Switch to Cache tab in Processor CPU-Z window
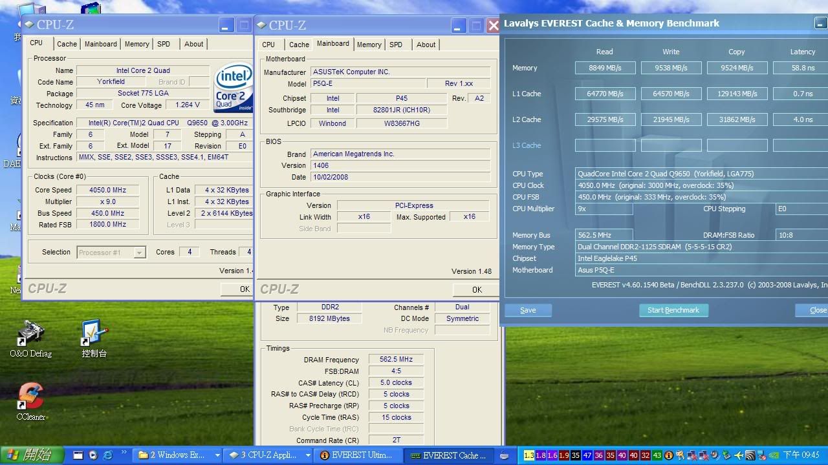828x465 pixels. pos(67,44)
